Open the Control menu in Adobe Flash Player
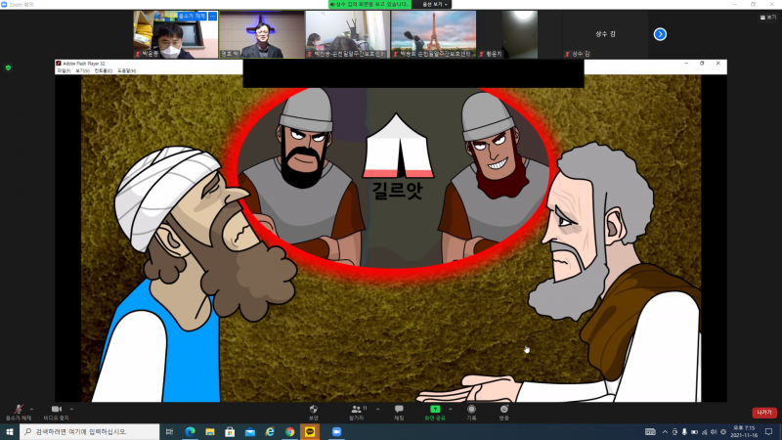The width and height of the screenshot is (782, 440). pos(104,70)
